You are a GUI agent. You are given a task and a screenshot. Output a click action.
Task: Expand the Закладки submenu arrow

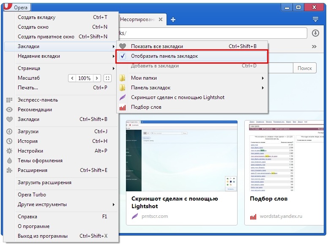pos(113,46)
